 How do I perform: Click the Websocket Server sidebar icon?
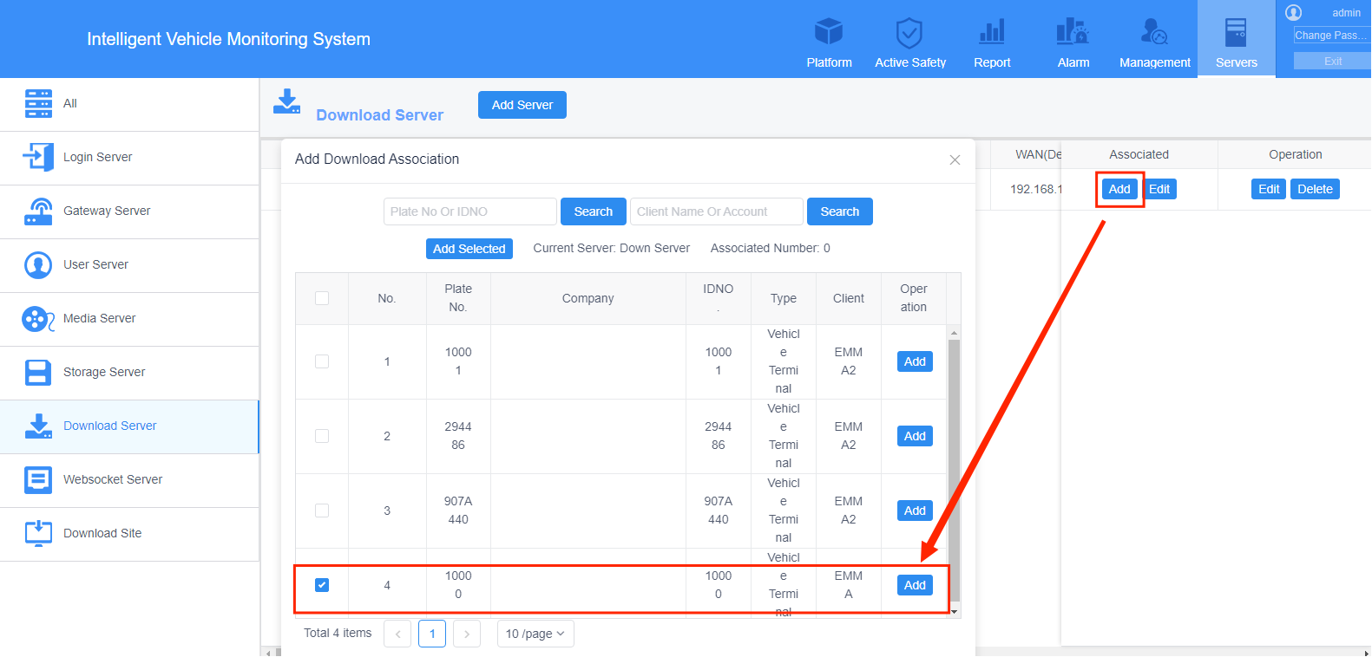tap(38, 479)
